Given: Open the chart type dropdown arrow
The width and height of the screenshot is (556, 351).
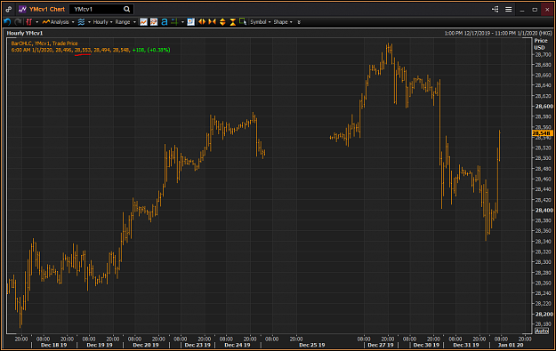Looking at the screenshot, I should (x=36, y=22).
